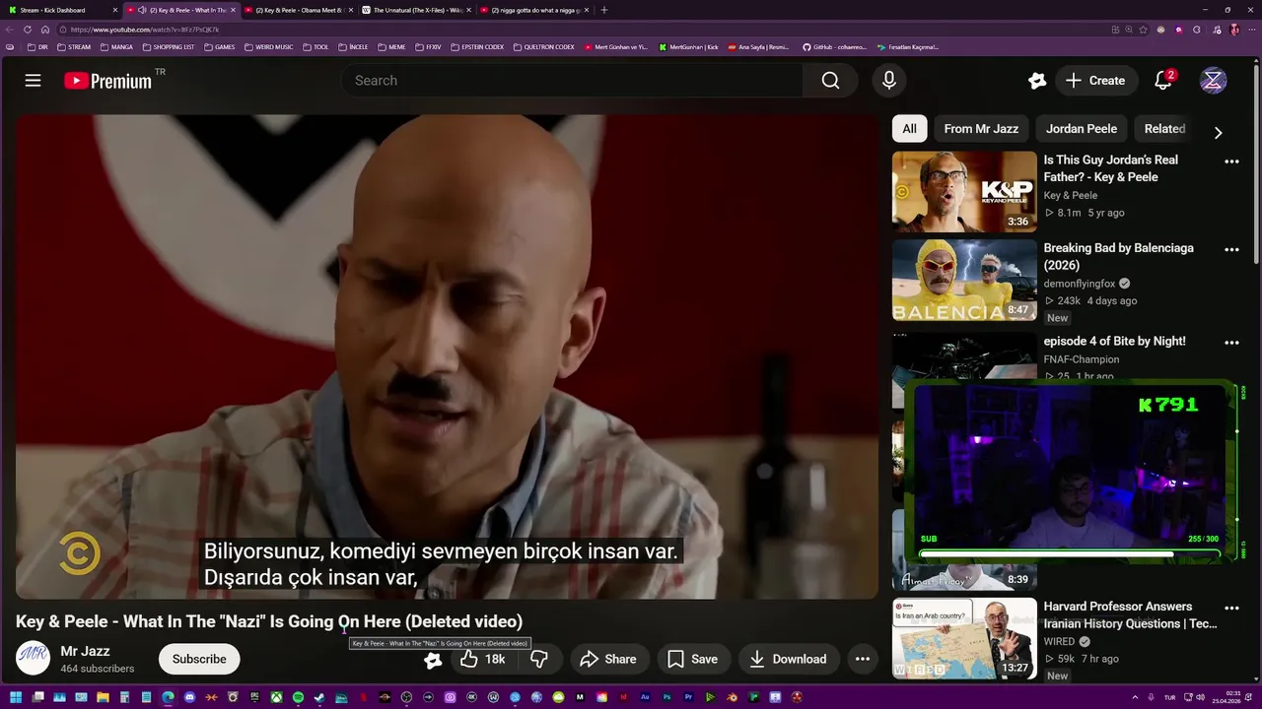
Task: Open the MANGA bookmarks folder
Action: pyautogui.click(x=116, y=47)
